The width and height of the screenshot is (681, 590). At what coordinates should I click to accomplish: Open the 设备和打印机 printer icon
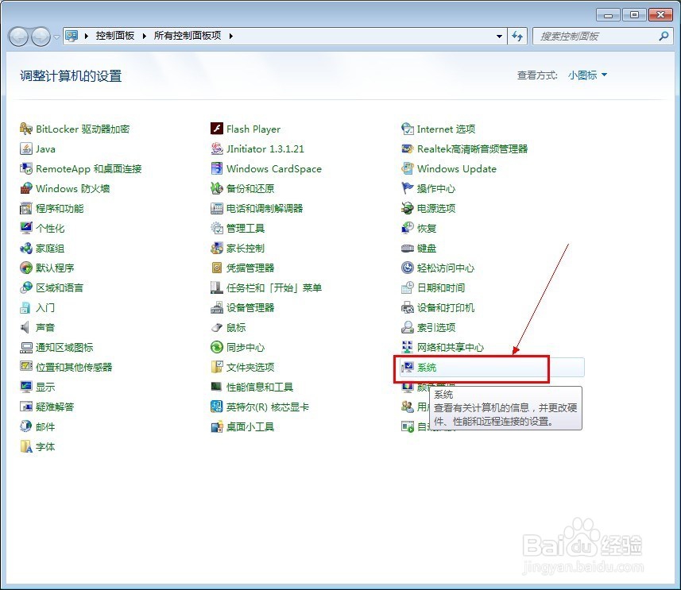click(x=408, y=308)
